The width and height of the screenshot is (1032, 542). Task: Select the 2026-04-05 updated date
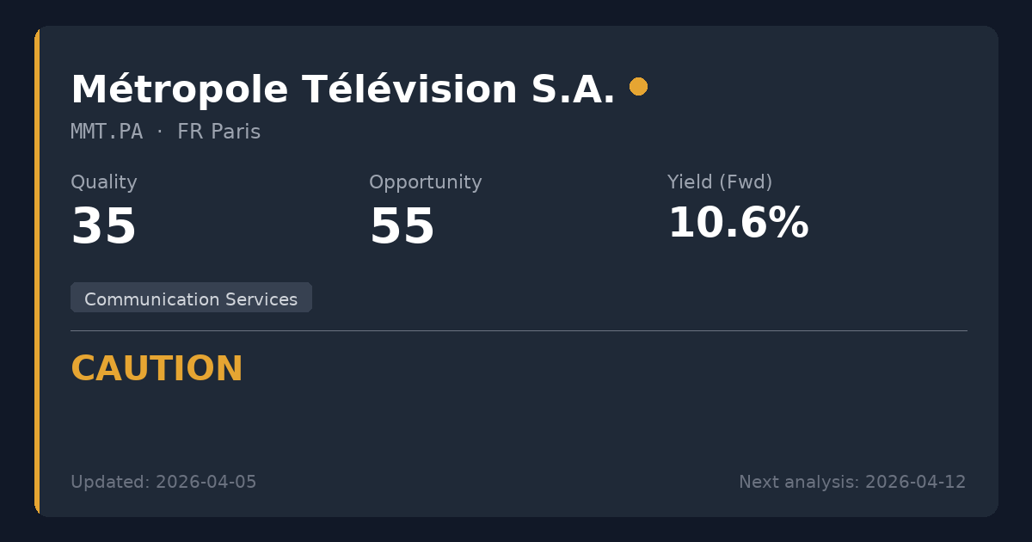[x=206, y=483]
